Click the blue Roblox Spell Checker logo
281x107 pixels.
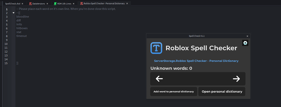156,48
